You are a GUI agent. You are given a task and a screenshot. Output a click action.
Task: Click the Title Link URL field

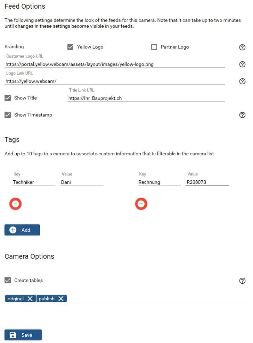146,98
